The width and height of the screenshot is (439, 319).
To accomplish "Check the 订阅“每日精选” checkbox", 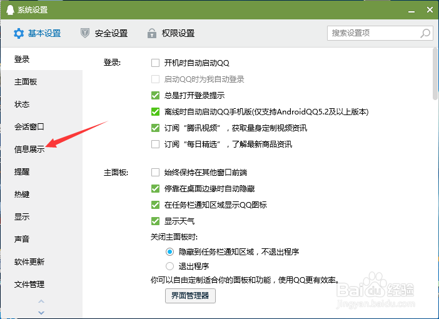I will [x=155, y=144].
